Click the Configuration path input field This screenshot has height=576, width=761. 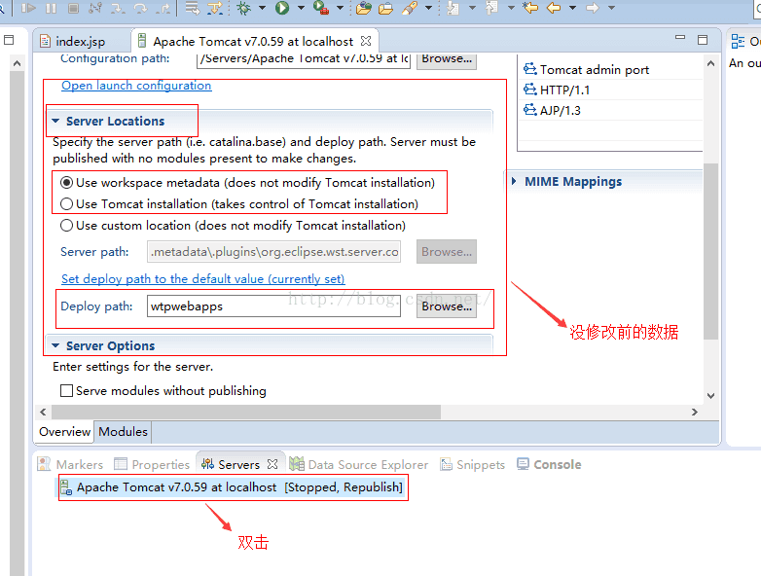click(304, 59)
